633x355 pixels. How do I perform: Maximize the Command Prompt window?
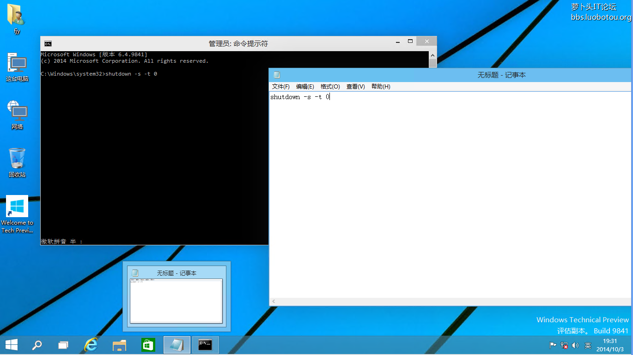[x=410, y=41]
